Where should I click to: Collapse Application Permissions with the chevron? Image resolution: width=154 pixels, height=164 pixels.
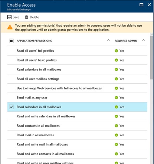pos(108,40)
